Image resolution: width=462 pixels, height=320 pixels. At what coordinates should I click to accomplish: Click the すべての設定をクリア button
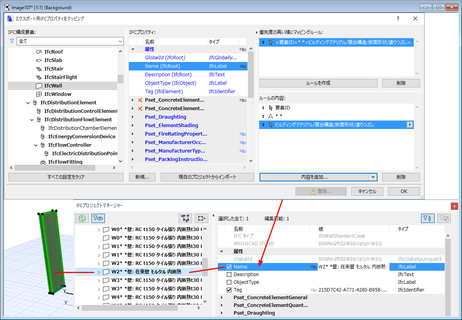(66, 177)
